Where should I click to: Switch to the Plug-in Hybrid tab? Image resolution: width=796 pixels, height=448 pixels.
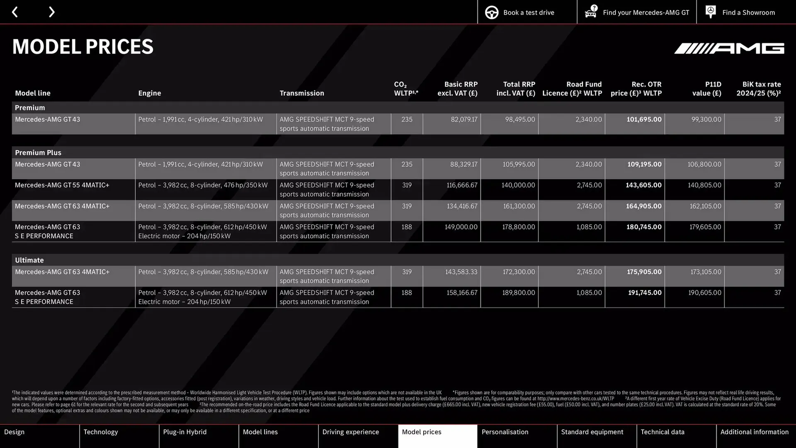coord(199,436)
